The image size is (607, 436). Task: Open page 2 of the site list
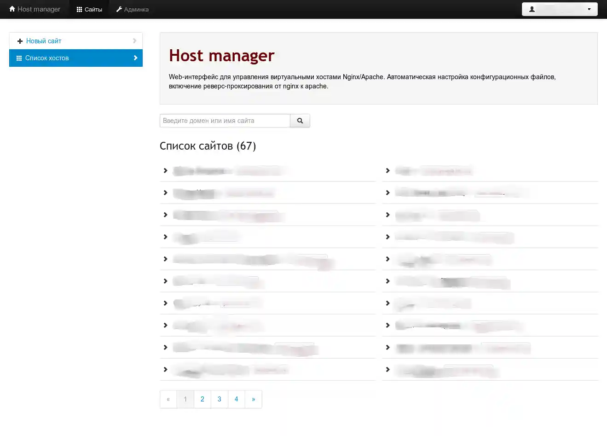[x=202, y=399]
